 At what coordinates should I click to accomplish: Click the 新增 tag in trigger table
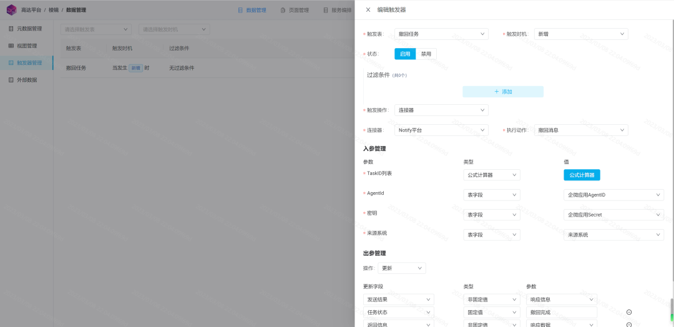click(136, 68)
